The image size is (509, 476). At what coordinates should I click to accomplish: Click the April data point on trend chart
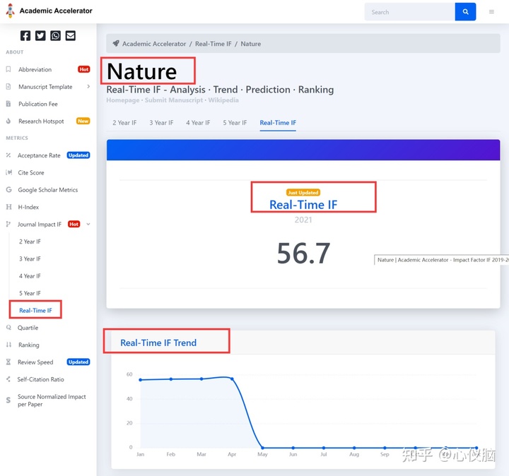click(x=232, y=379)
